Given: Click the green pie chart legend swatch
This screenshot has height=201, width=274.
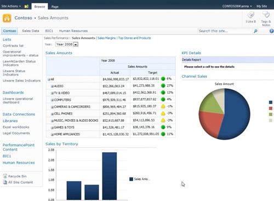Looking at the screenshot, I should (271, 114).
